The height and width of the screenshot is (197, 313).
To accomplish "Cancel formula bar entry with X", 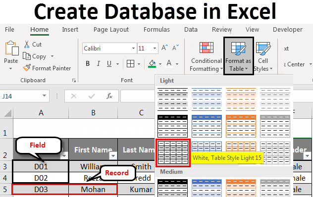I will point(74,96).
